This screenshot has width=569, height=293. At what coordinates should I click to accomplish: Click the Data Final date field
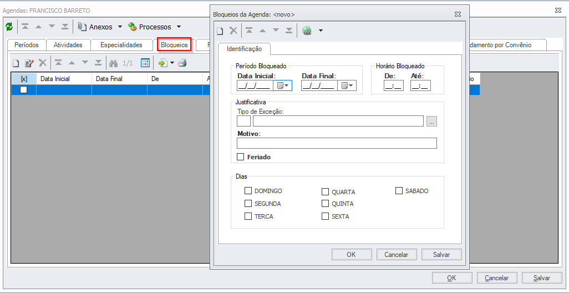point(319,85)
